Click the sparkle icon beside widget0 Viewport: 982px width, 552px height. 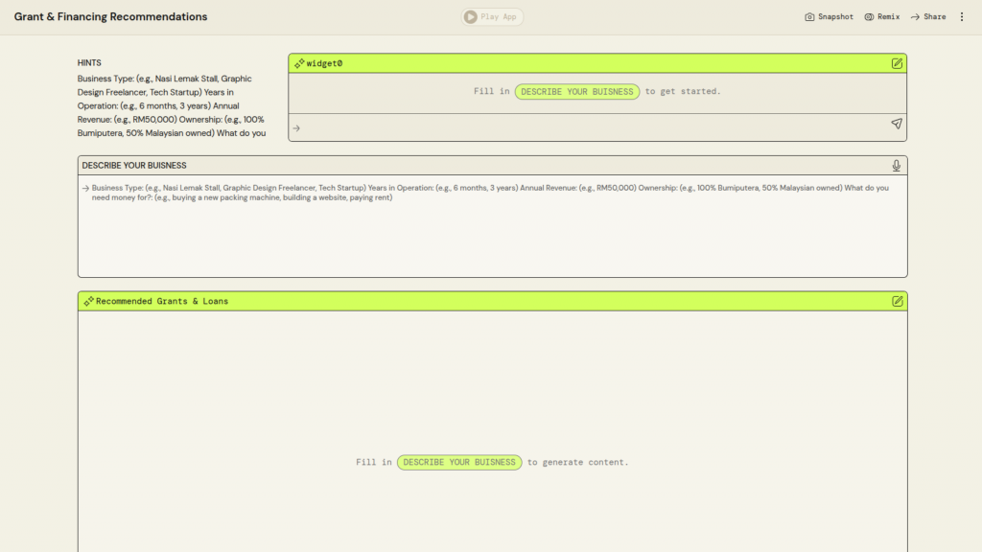click(300, 63)
